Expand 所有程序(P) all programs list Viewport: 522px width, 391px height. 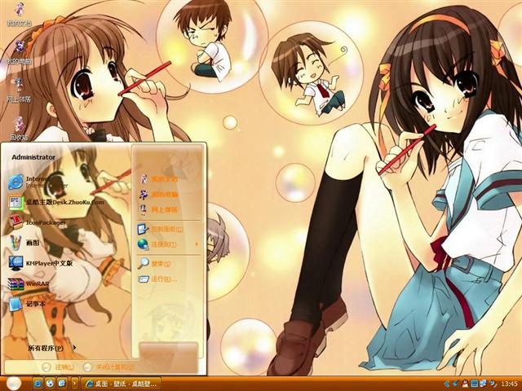pyautogui.click(x=52, y=348)
